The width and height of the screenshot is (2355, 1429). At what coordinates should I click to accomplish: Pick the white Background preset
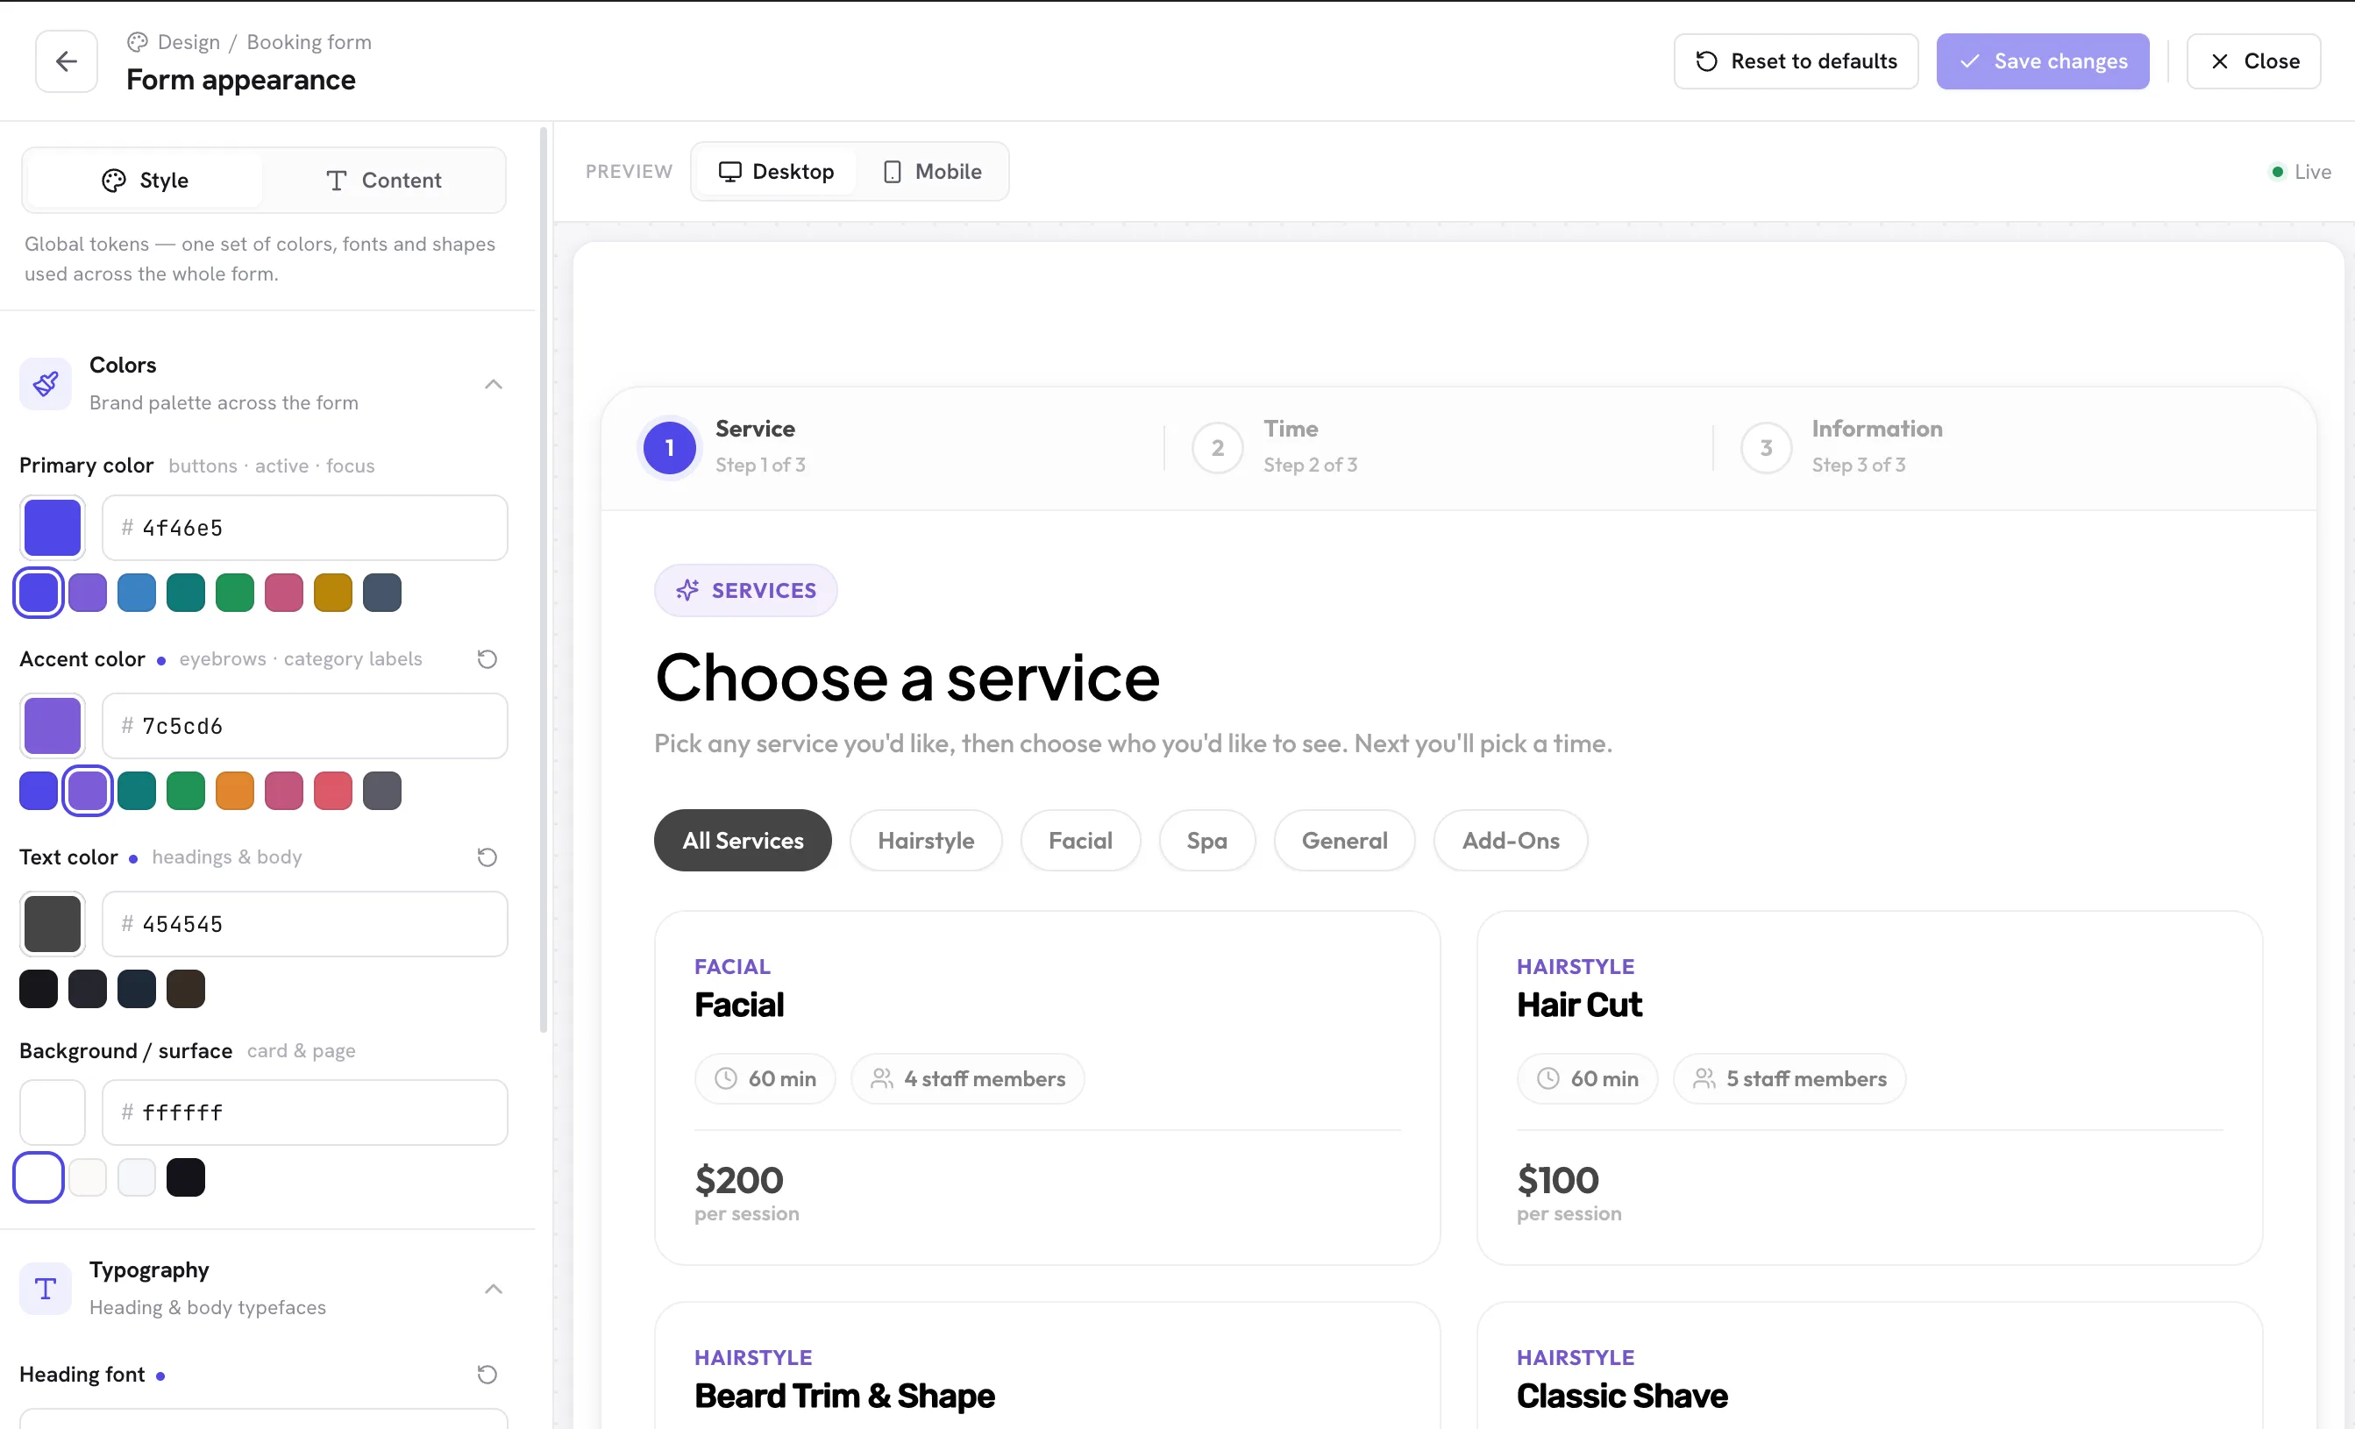pyautogui.click(x=39, y=1177)
